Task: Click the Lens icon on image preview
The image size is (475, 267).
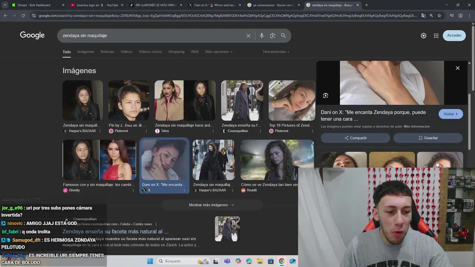Action: [325, 96]
